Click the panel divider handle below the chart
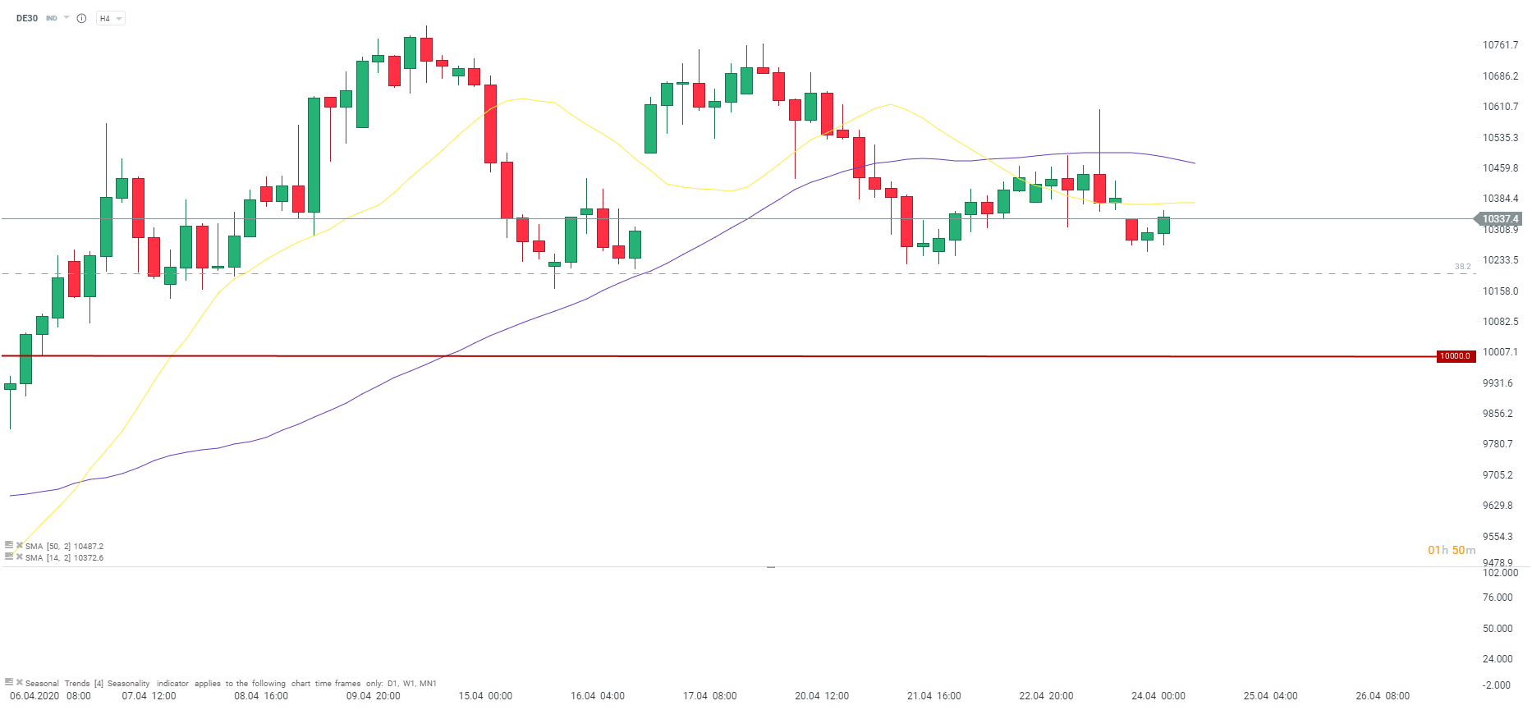The image size is (1532, 710). 771,566
